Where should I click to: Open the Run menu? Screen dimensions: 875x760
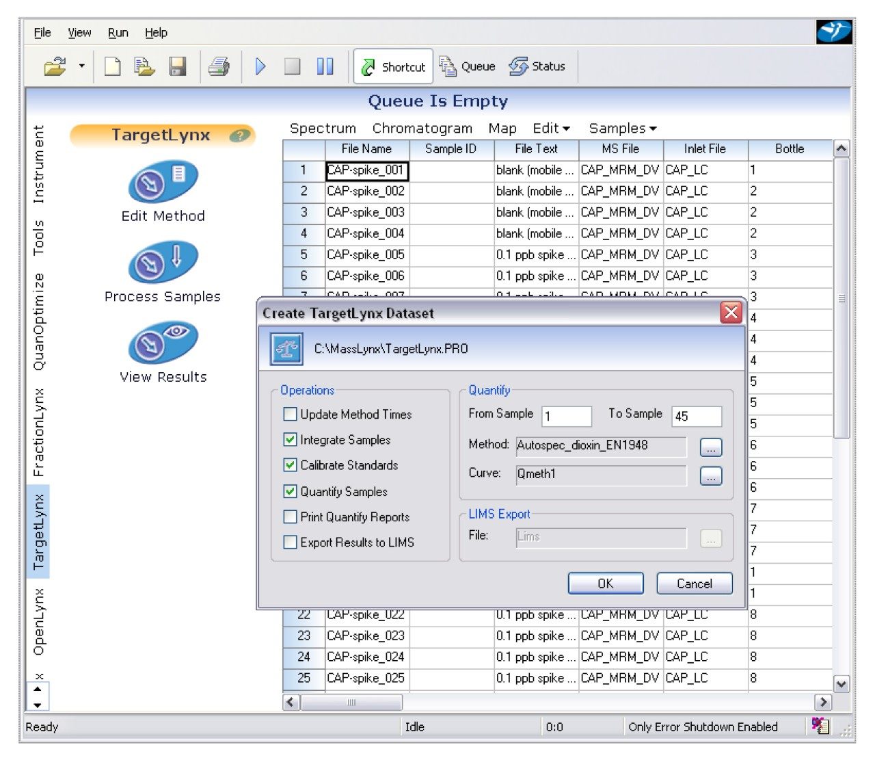coord(118,32)
